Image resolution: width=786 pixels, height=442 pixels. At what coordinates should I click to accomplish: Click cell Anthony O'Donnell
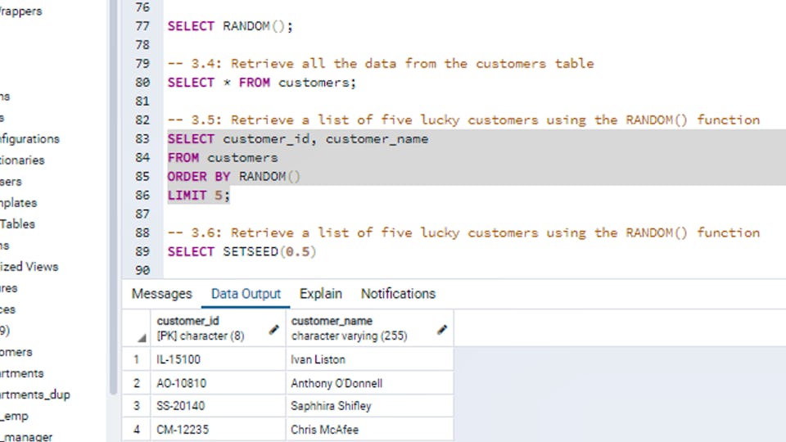tap(369, 383)
